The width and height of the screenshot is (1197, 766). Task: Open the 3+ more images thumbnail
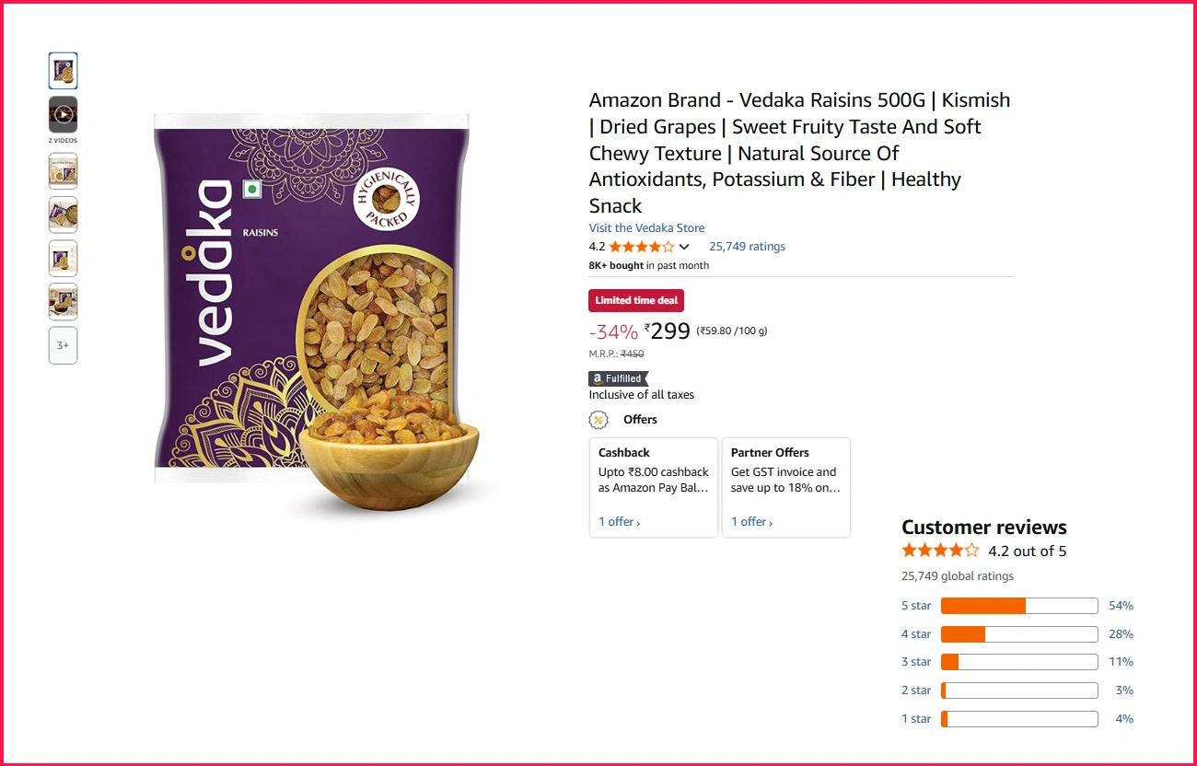[63, 345]
